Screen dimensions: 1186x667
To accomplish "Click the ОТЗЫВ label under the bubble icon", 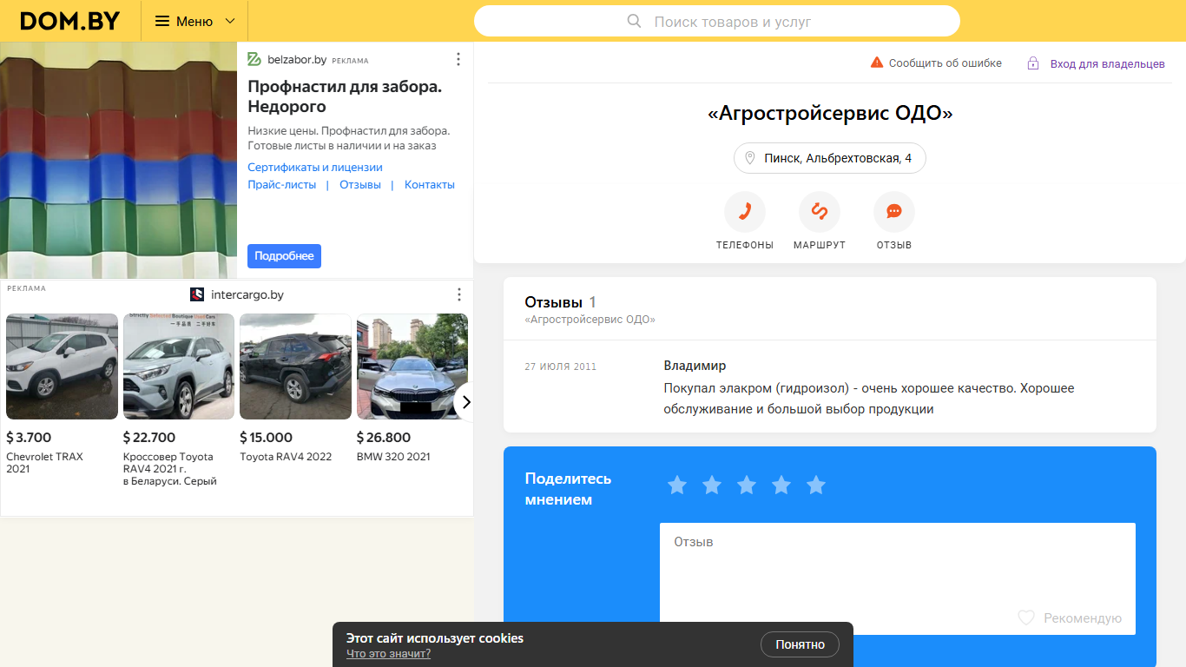I will point(894,245).
